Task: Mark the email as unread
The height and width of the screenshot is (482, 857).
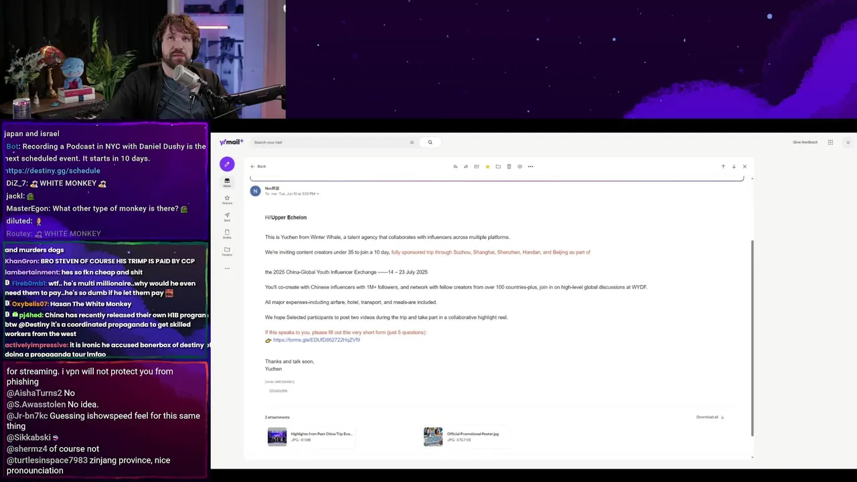Action: [x=477, y=166]
